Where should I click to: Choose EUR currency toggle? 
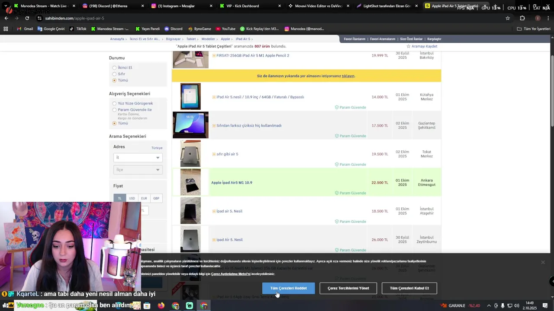[x=144, y=198]
